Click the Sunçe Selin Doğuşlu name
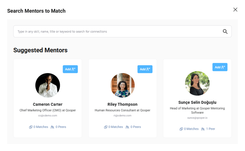Viewport: 245px width, 151px height. tap(197, 102)
